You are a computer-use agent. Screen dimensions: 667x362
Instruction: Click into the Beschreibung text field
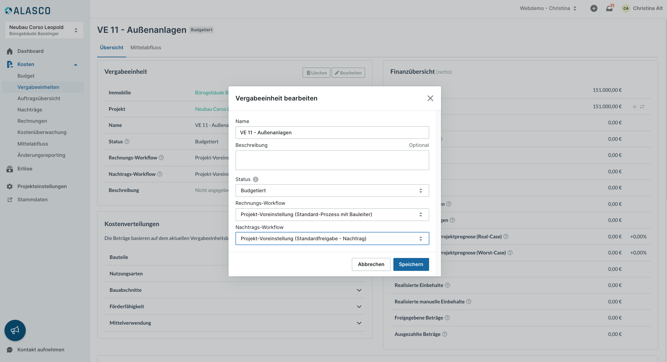pos(332,160)
